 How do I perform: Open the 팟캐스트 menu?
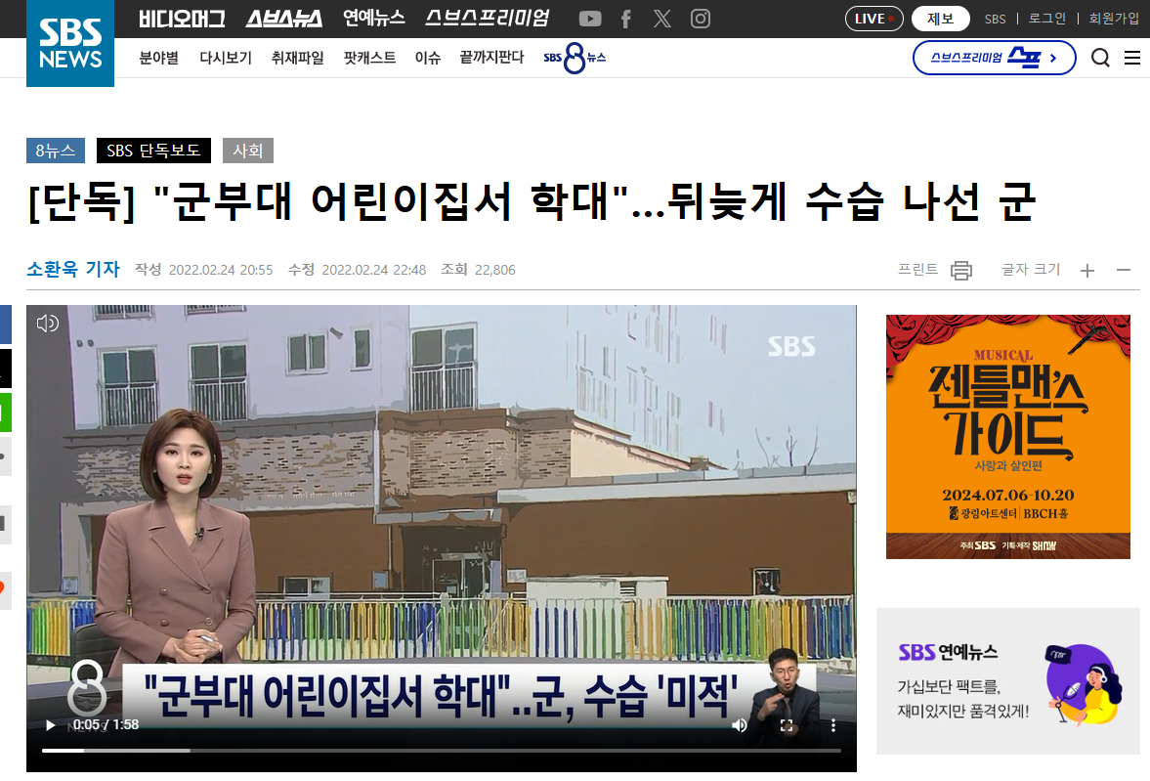pos(369,58)
